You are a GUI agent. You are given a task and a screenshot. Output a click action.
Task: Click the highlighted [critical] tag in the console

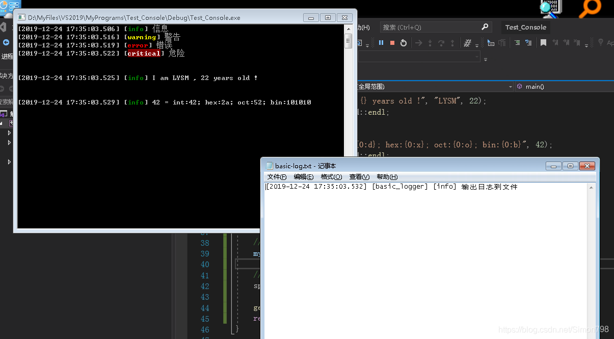[144, 54]
